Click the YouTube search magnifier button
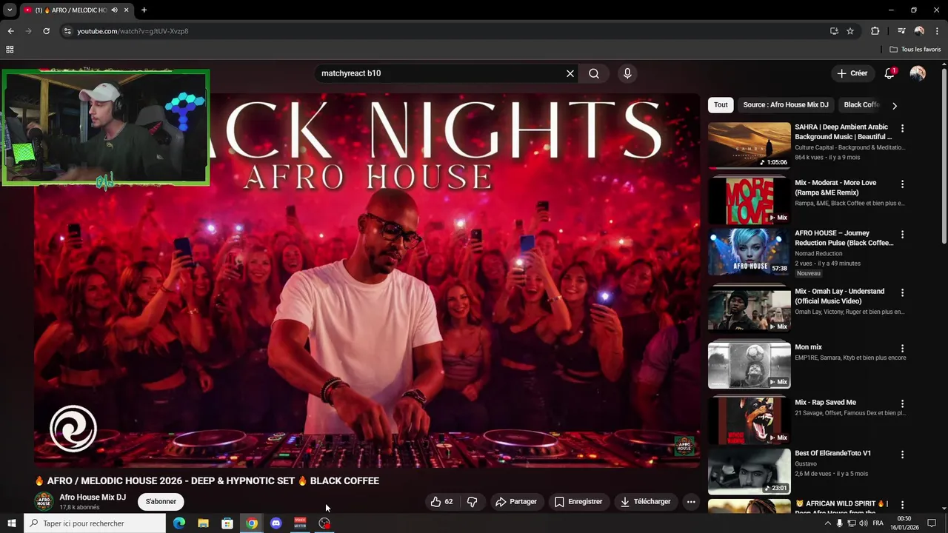 click(x=594, y=73)
